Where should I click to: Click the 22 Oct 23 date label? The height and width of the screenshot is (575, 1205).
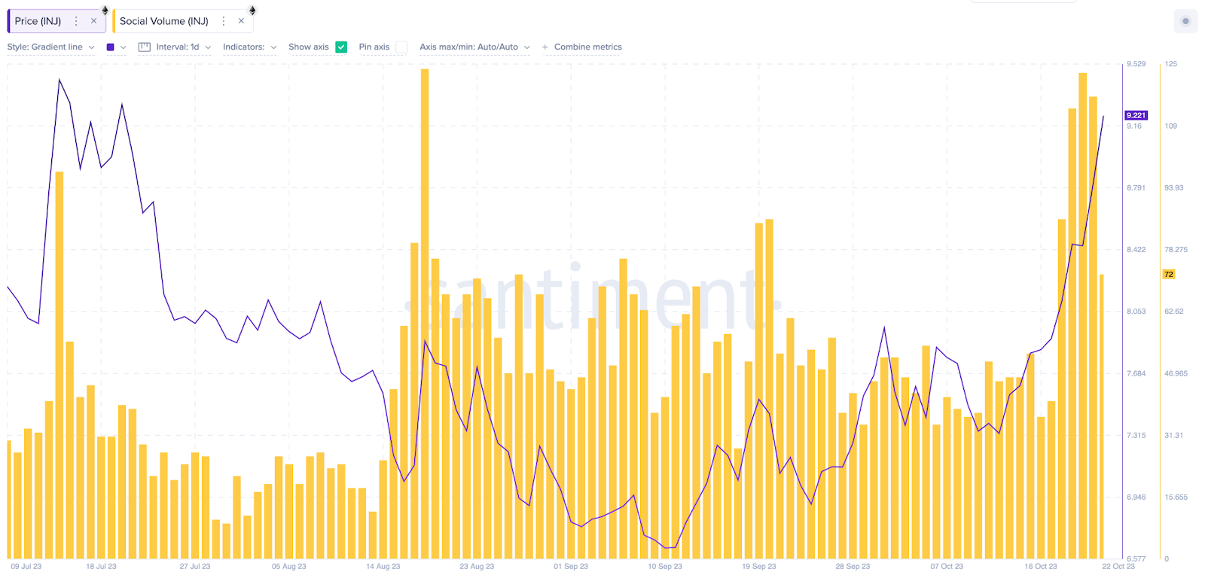(x=1118, y=566)
